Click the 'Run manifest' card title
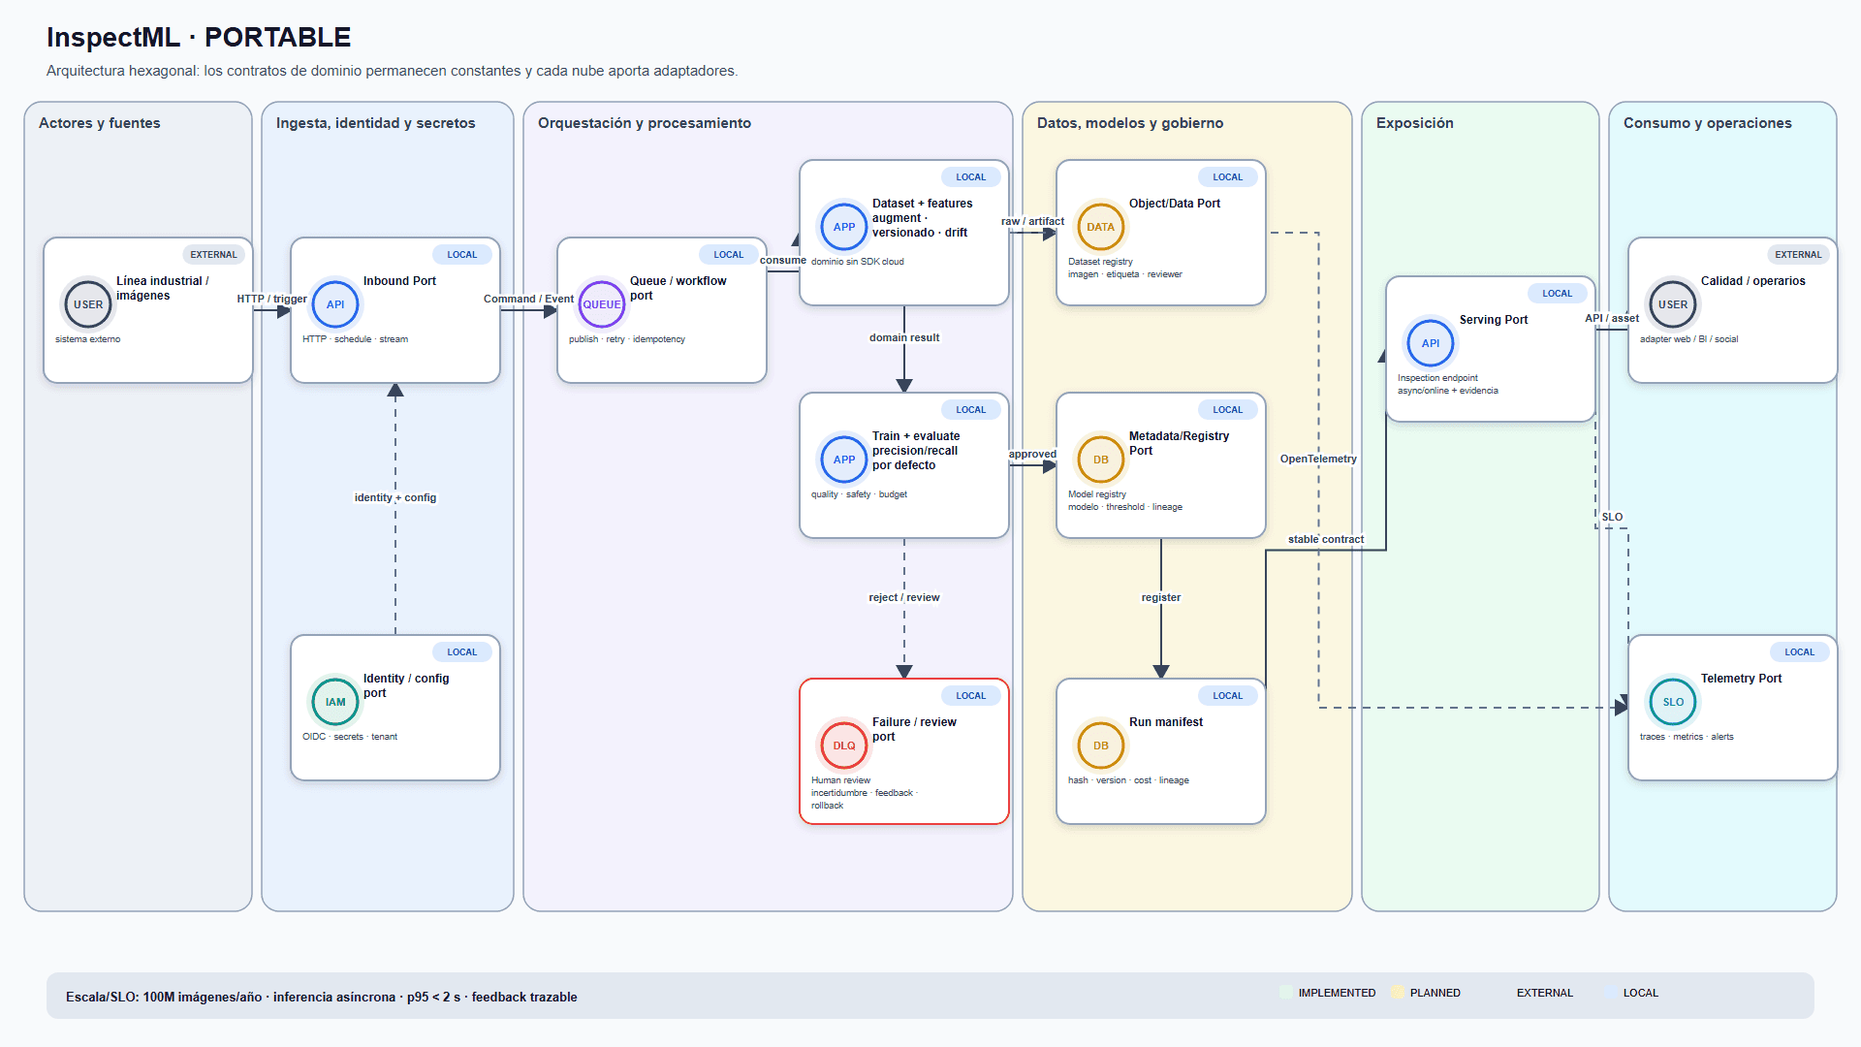Viewport: 1861px width, 1047px height. [1166, 722]
